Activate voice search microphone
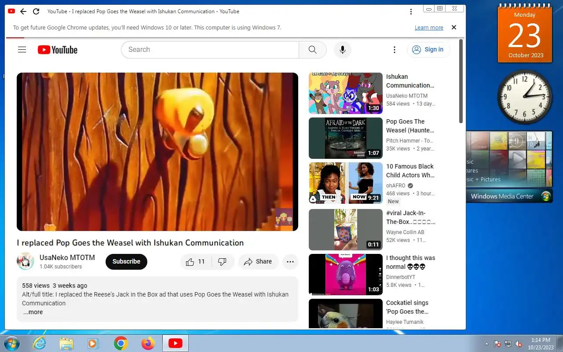This screenshot has width=563, height=352. (343, 50)
